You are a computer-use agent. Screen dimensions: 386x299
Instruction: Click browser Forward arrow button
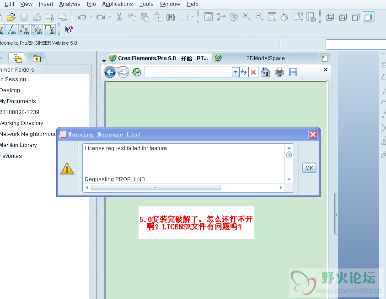(x=123, y=72)
